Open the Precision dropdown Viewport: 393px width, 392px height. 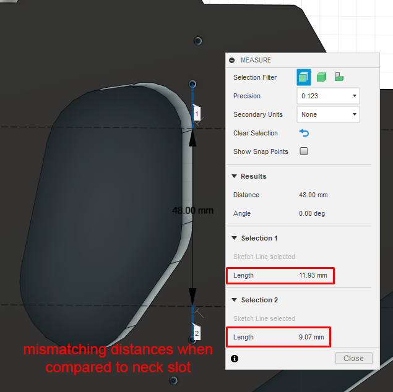coord(328,96)
